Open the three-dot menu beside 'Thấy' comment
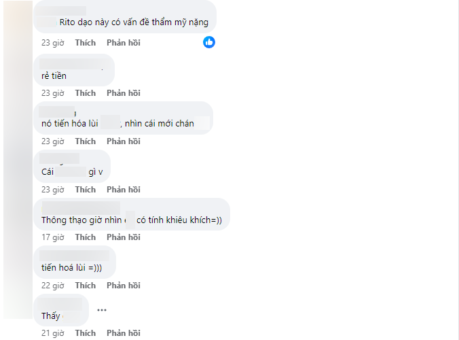 [102, 310]
